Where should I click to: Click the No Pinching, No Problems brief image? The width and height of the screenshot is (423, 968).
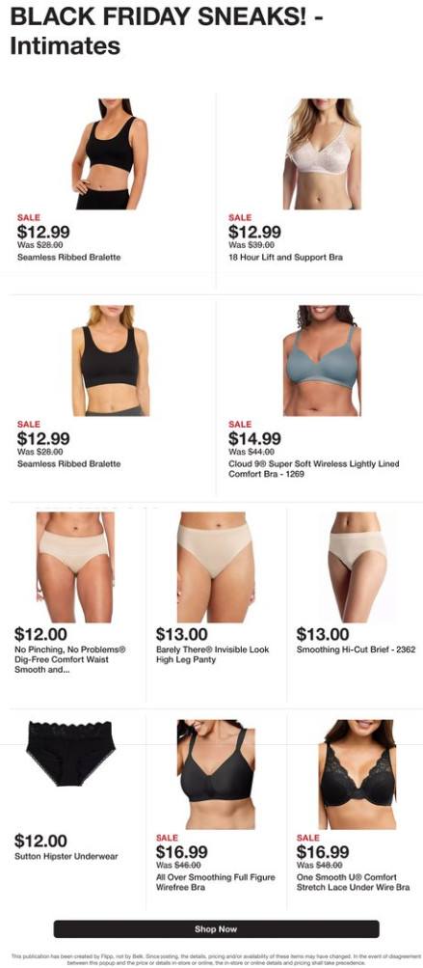point(75,567)
